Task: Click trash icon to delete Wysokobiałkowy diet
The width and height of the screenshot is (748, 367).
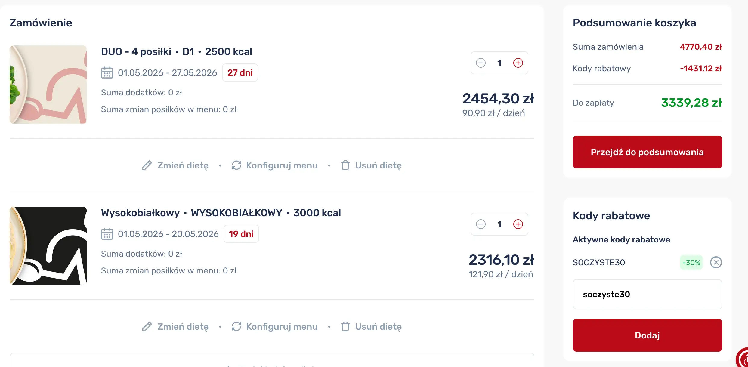Action: (345, 327)
